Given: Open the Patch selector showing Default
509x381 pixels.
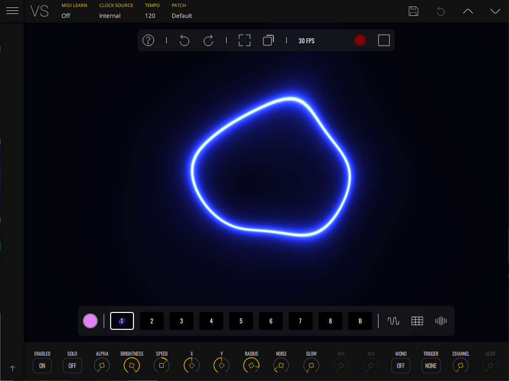Looking at the screenshot, I should (x=182, y=15).
